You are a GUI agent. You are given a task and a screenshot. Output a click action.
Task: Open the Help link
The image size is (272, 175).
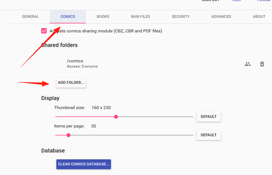click(x=237, y=1)
